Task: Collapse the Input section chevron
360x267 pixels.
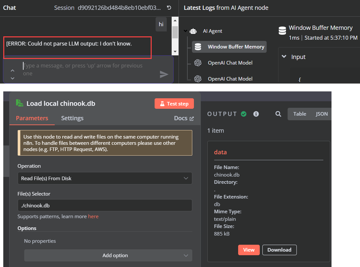Action: tap(284, 56)
